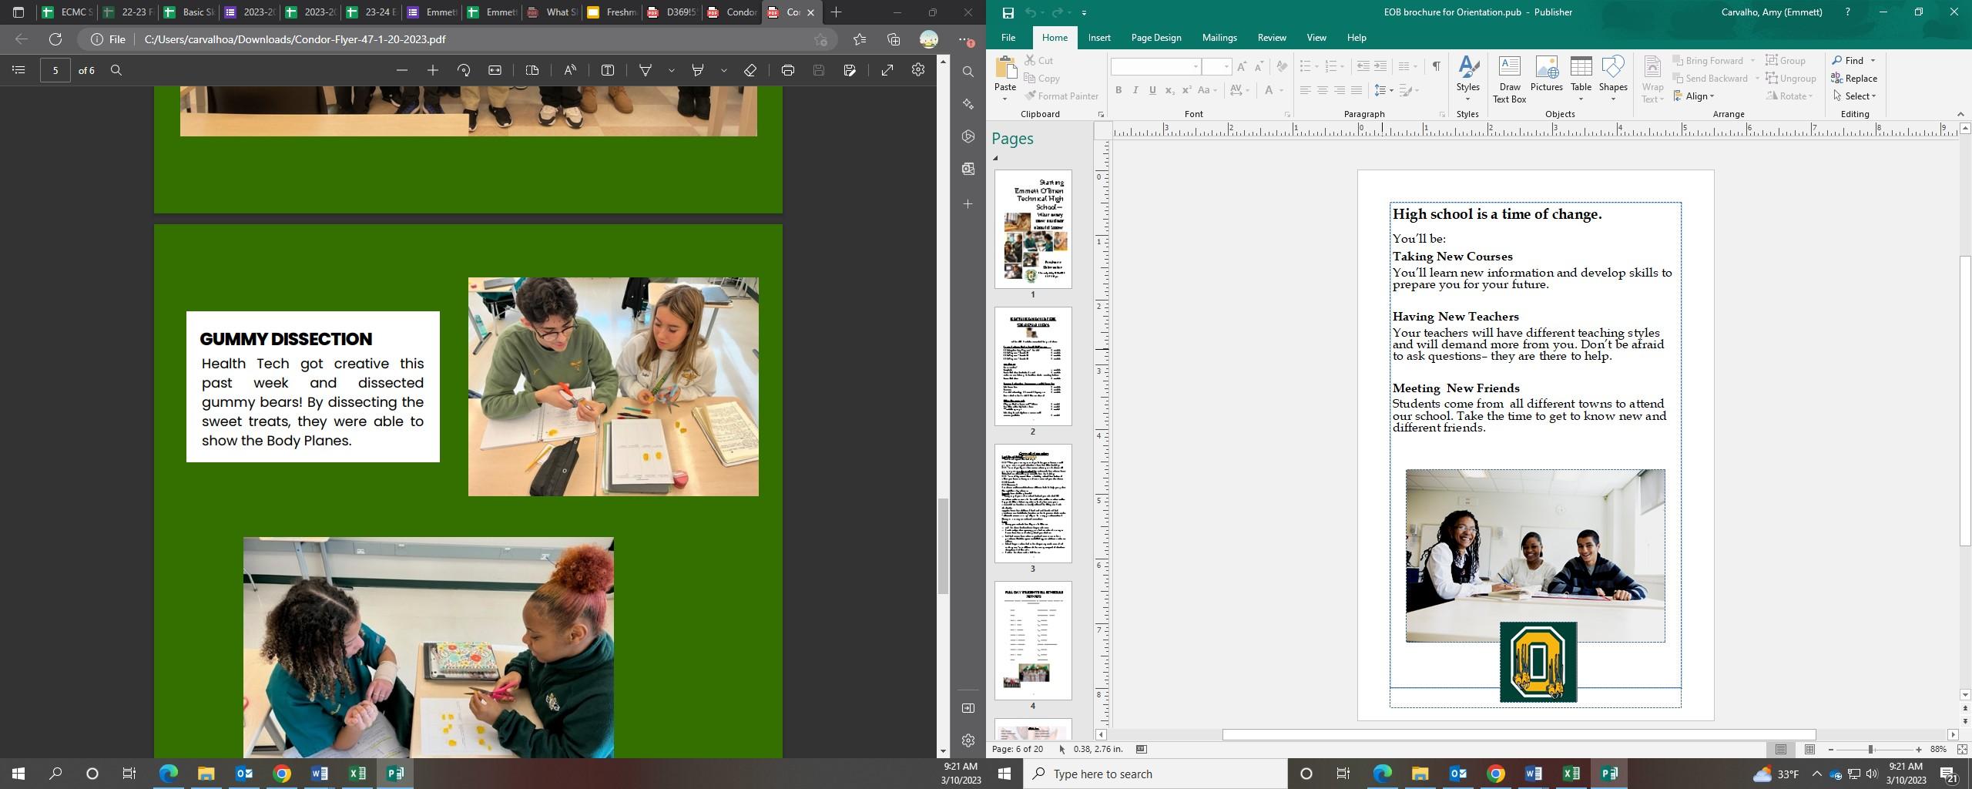Image resolution: width=1972 pixels, height=789 pixels.
Task: Switch to the View ribbon tab
Action: [x=1316, y=38]
